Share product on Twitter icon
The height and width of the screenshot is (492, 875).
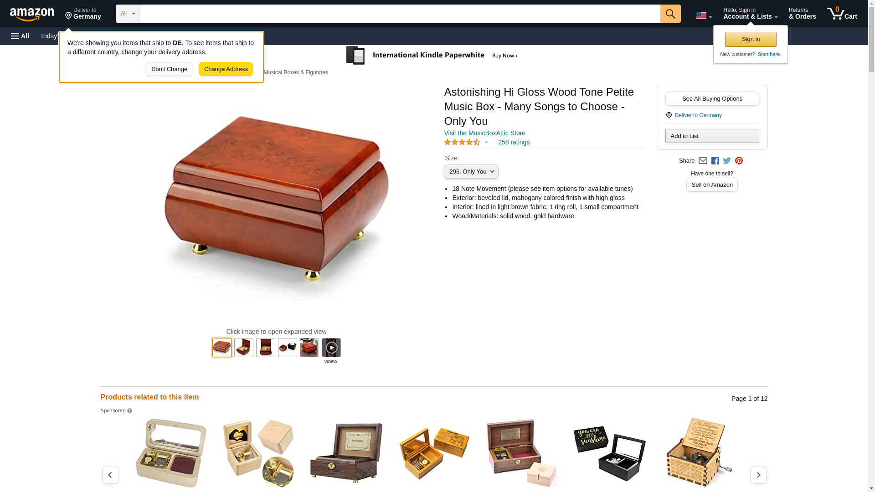[x=727, y=161]
